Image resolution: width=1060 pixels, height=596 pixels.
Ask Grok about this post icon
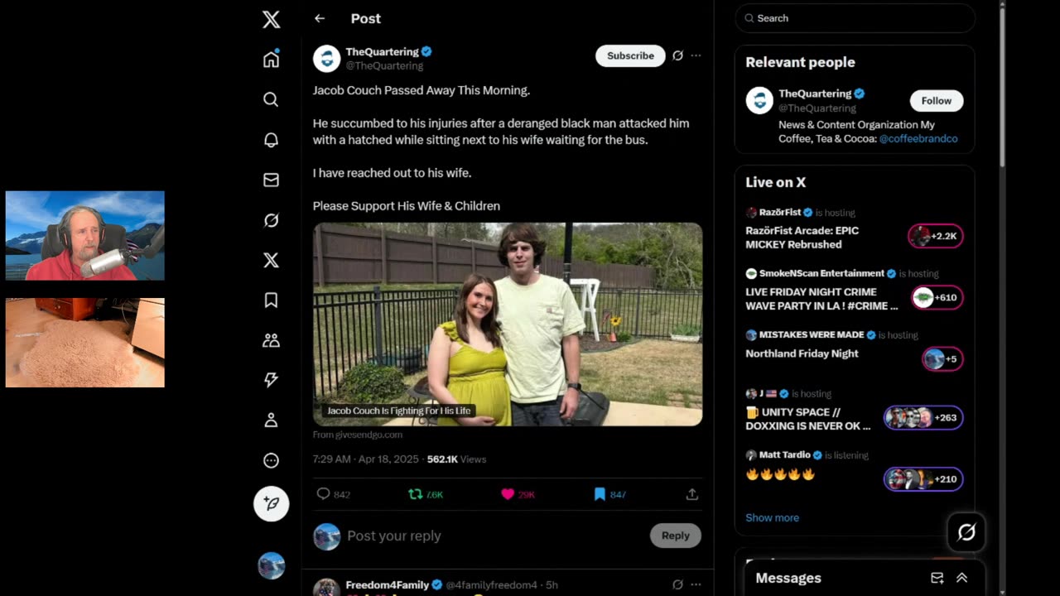677,55
